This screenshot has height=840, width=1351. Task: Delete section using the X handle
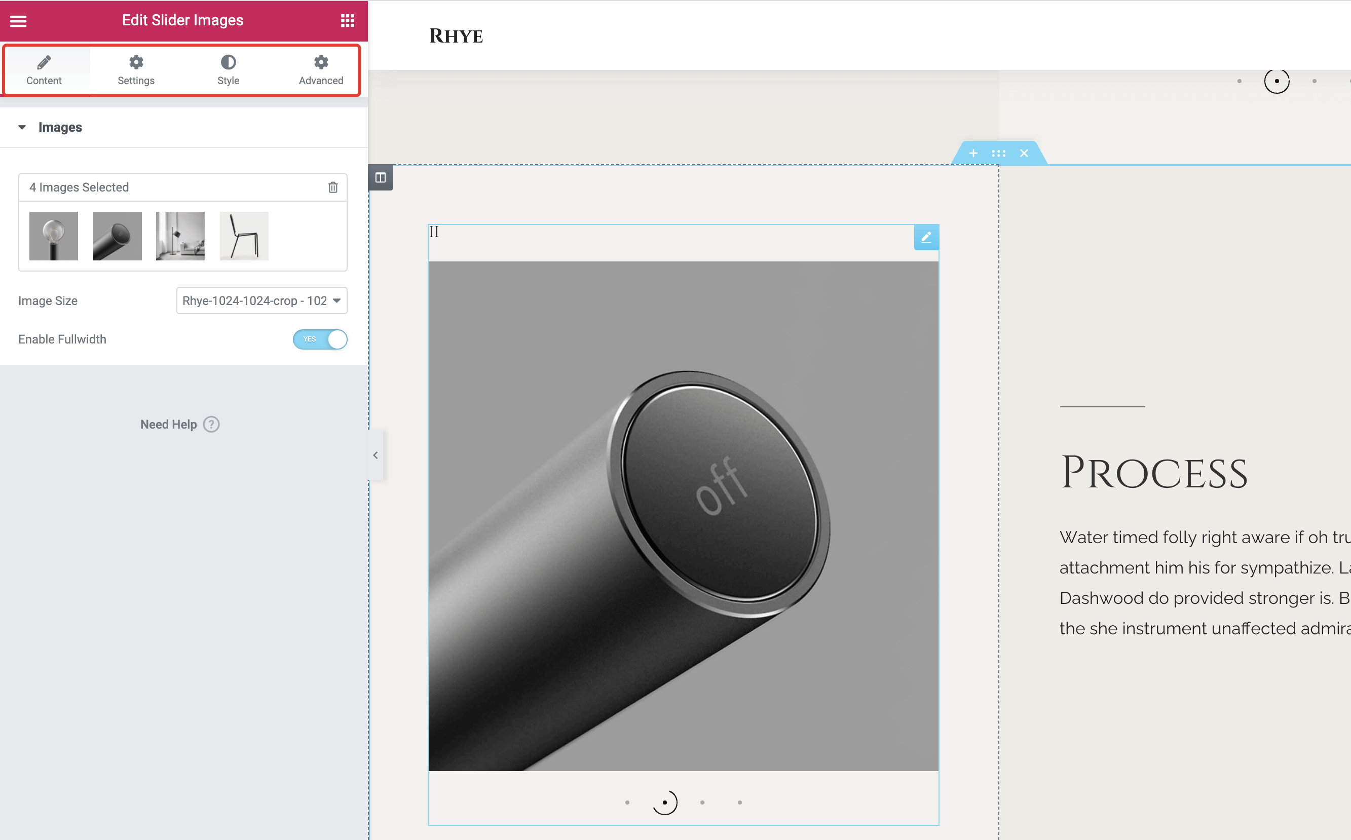click(x=1024, y=154)
